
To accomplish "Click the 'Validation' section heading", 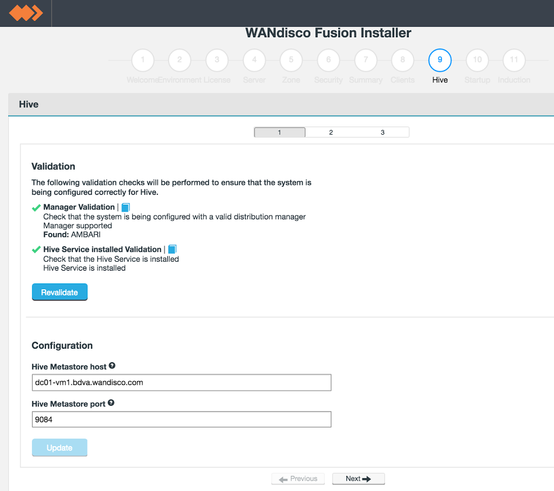I will coord(53,166).
